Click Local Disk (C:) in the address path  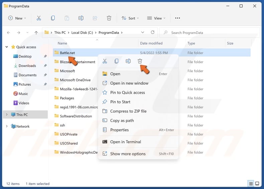(x=82, y=33)
